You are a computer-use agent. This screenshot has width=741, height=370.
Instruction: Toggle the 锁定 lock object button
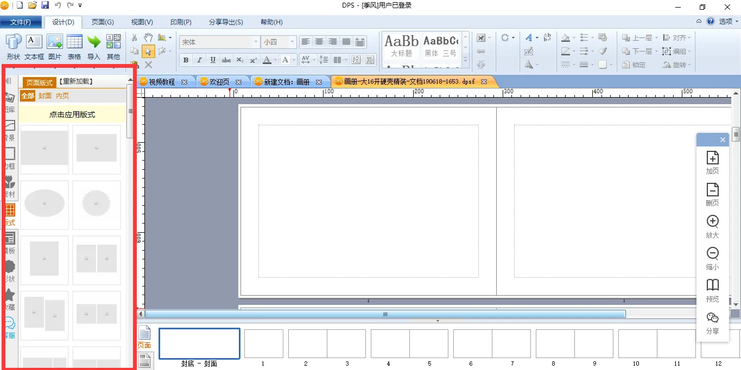tap(634, 65)
